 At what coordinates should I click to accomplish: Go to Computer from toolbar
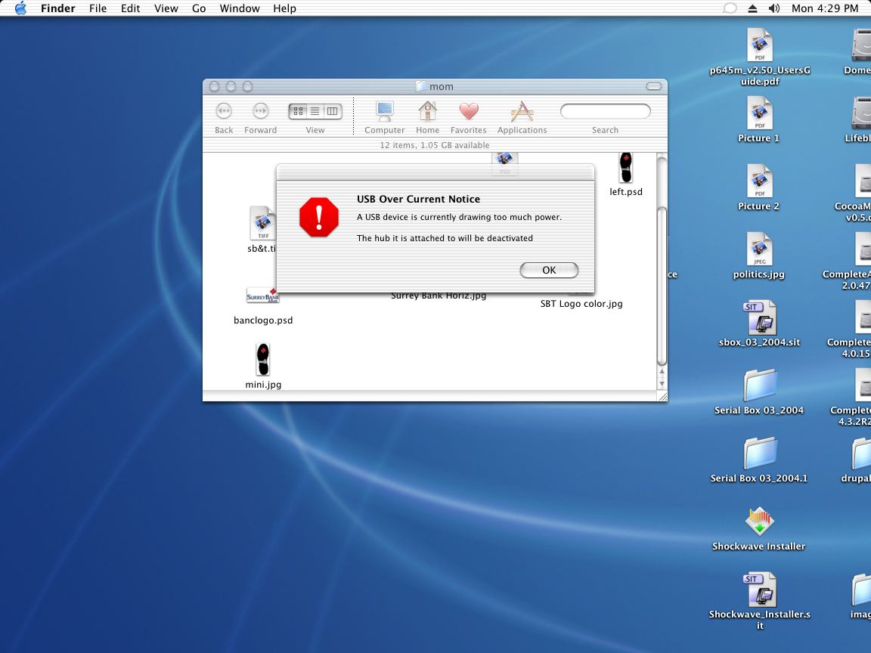[x=384, y=117]
